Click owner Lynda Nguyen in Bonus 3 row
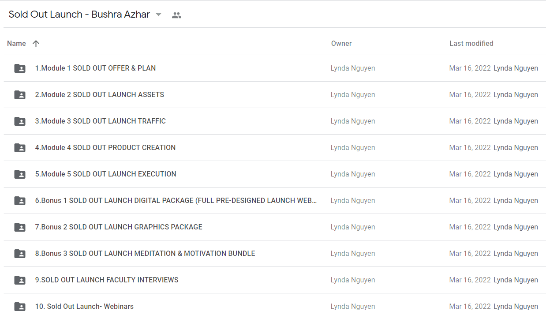The height and width of the screenshot is (319, 546). coord(353,253)
